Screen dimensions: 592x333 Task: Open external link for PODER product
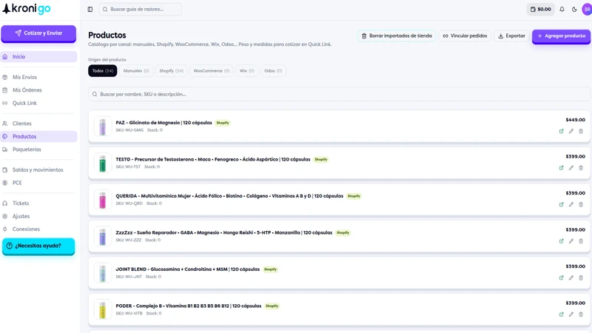click(561, 314)
